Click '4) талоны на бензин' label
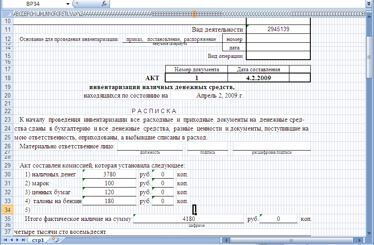This screenshot has height=245, width=374. (53, 201)
